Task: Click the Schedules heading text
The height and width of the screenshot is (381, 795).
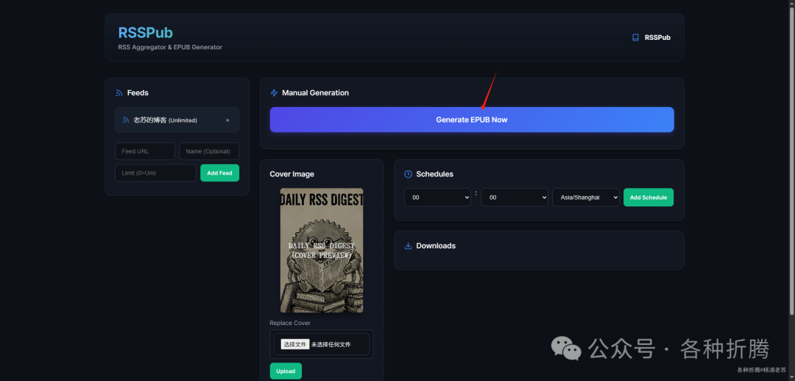Action: pyautogui.click(x=434, y=174)
